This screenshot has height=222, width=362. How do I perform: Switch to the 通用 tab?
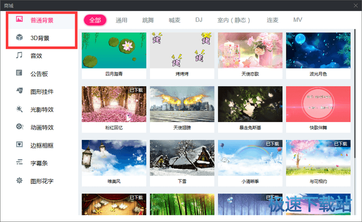[x=122, y=20]
